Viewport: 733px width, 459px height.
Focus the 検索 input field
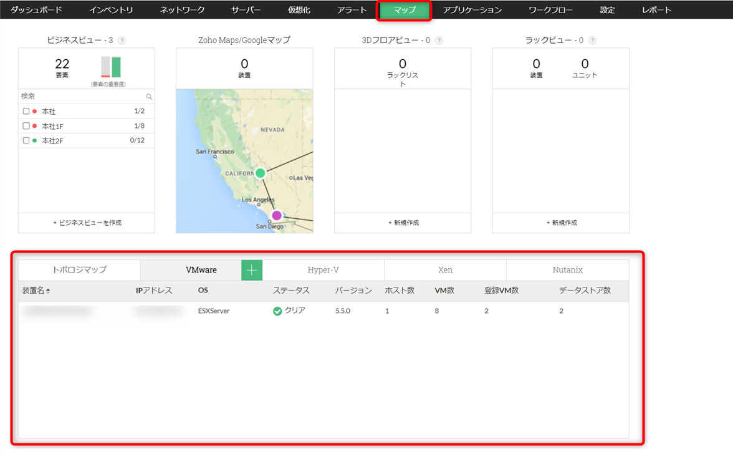(81, 97)
